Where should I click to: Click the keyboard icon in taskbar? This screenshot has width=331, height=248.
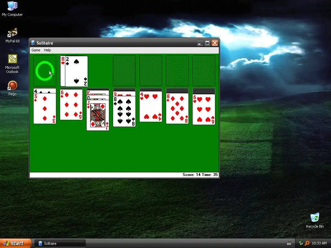[x=289, y=243]
